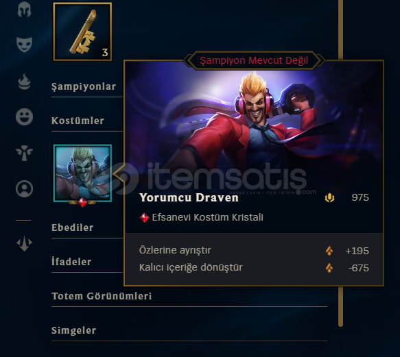Screen dimensions: 400x357
Task: Open the İfadeler category header
Action: coord(71,262)
